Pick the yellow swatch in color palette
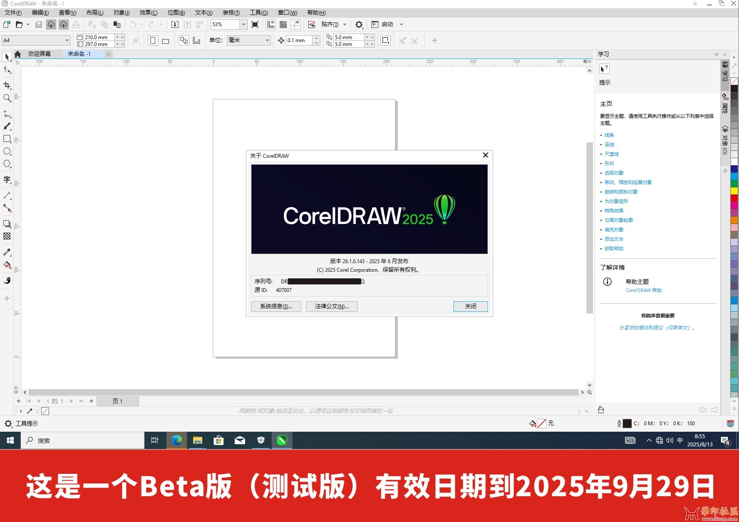This screenshot has width=739, height=522. pyautogui.click(x=734, y=190)
